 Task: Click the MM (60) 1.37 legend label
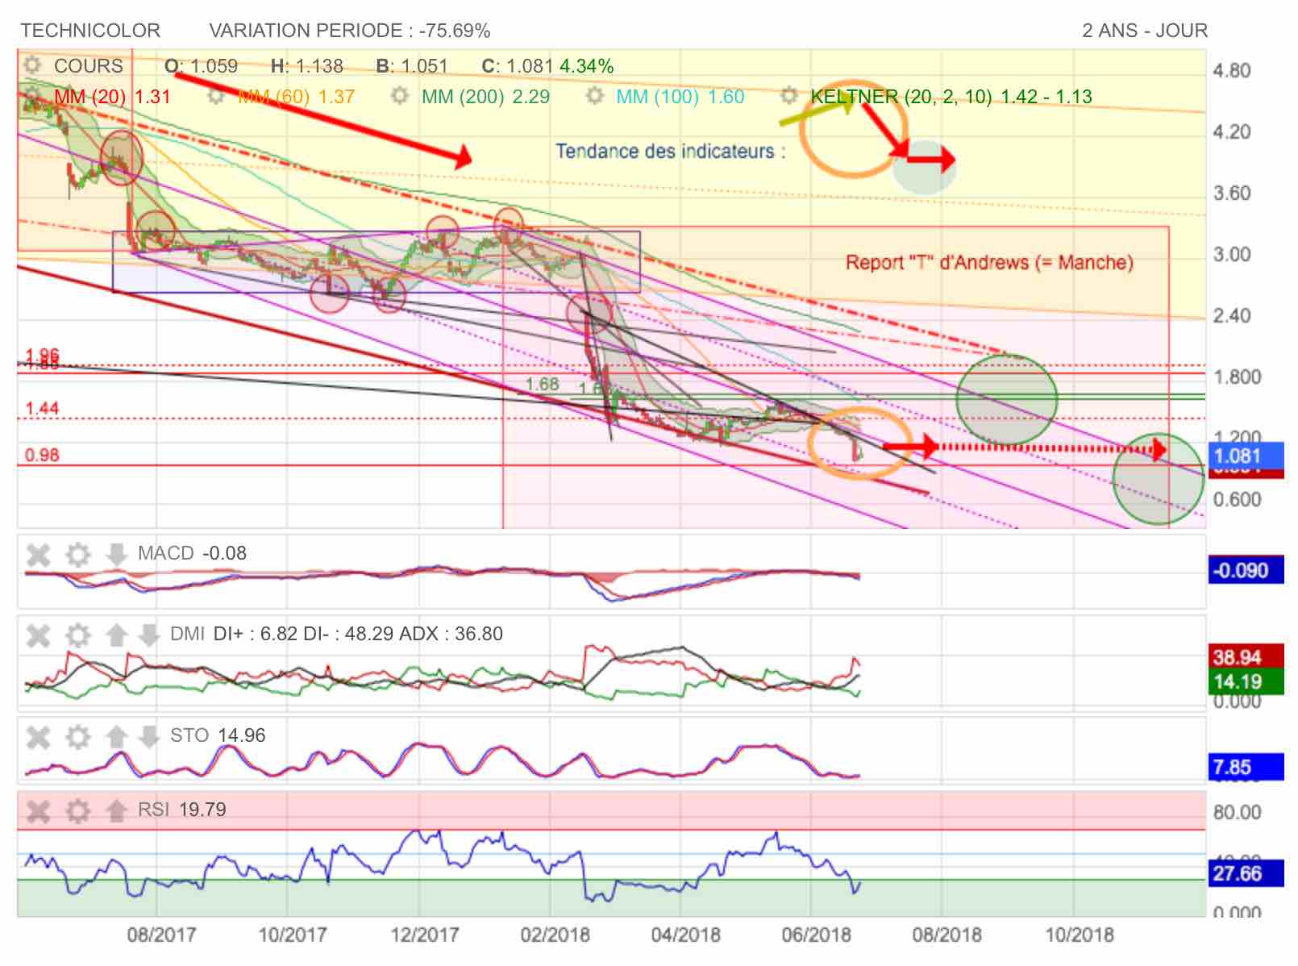pyautogui.click(x=296, y=97)
